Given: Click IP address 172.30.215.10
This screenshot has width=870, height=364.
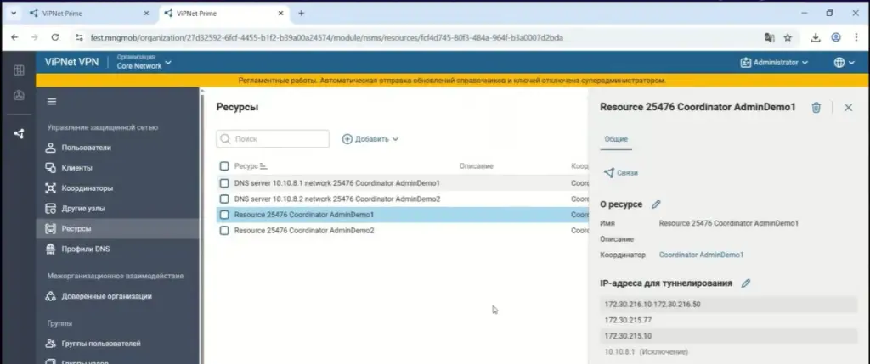Looking at the screenshot, I should [728, 336].
